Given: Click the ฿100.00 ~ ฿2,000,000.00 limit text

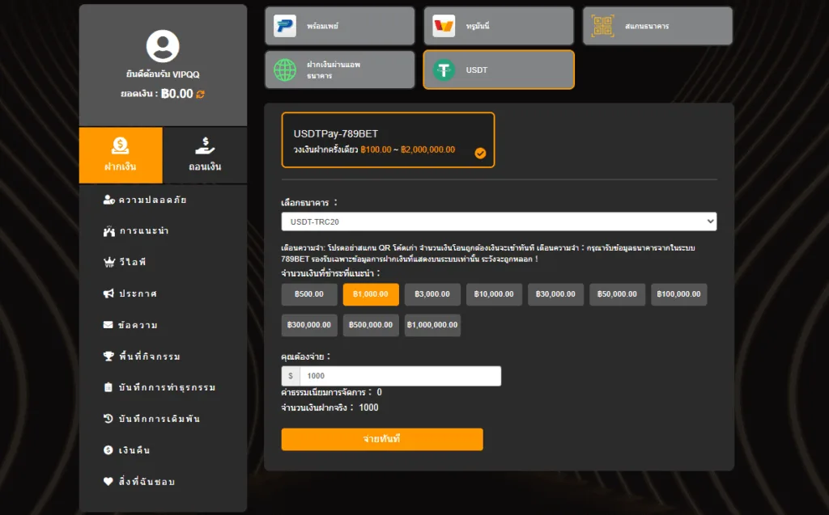Looking at the screenshot, I should 408,150.
